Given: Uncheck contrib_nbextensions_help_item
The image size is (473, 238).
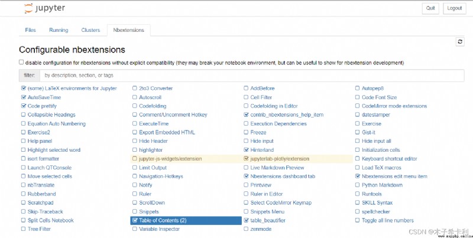Looking at the screenshot, I should pyautogui.click(x=246, y=115).
